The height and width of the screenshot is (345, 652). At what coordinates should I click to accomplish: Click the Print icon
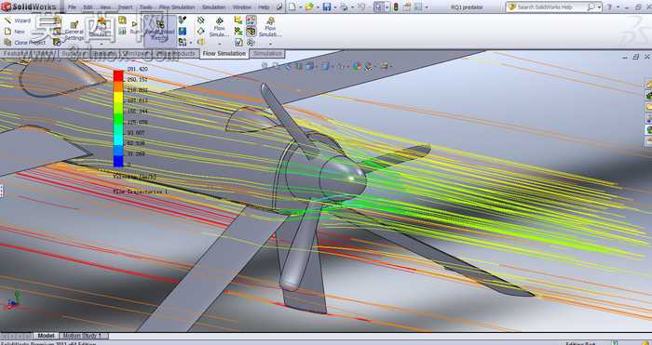point(344,7)
